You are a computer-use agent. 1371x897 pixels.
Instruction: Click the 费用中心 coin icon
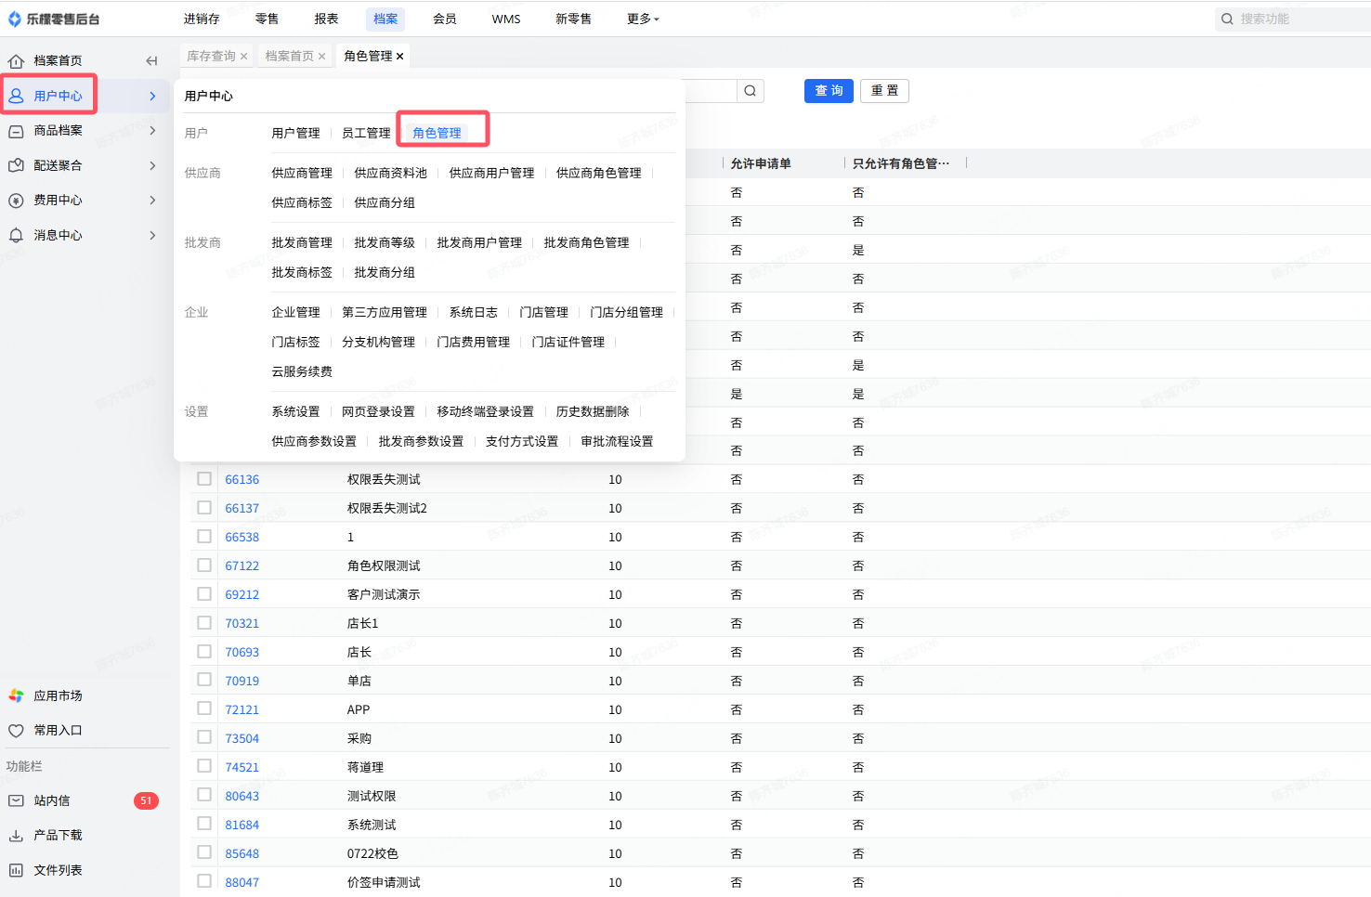(x=16, y=201)
